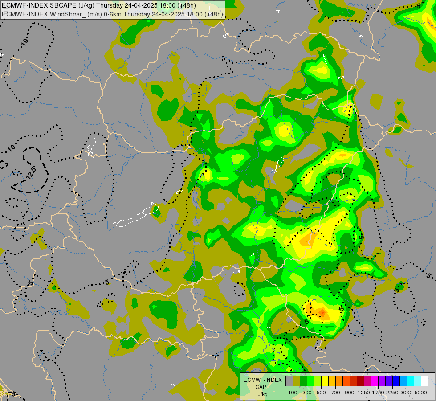Choose the bright green swatch after 300
This screenshot has height=401, width=436.
tap(310, 381)
